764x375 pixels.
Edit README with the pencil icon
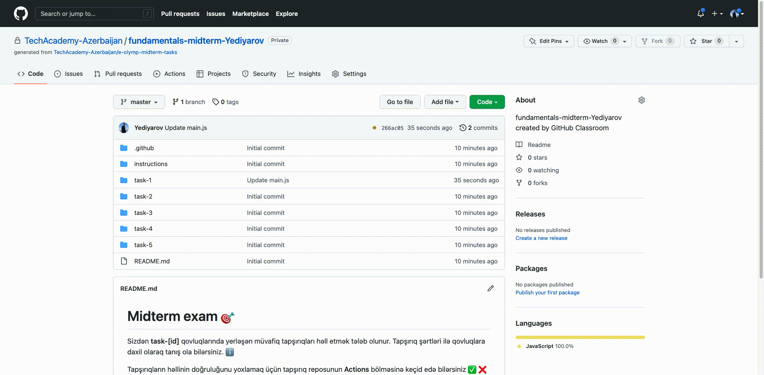click(491, 288)
